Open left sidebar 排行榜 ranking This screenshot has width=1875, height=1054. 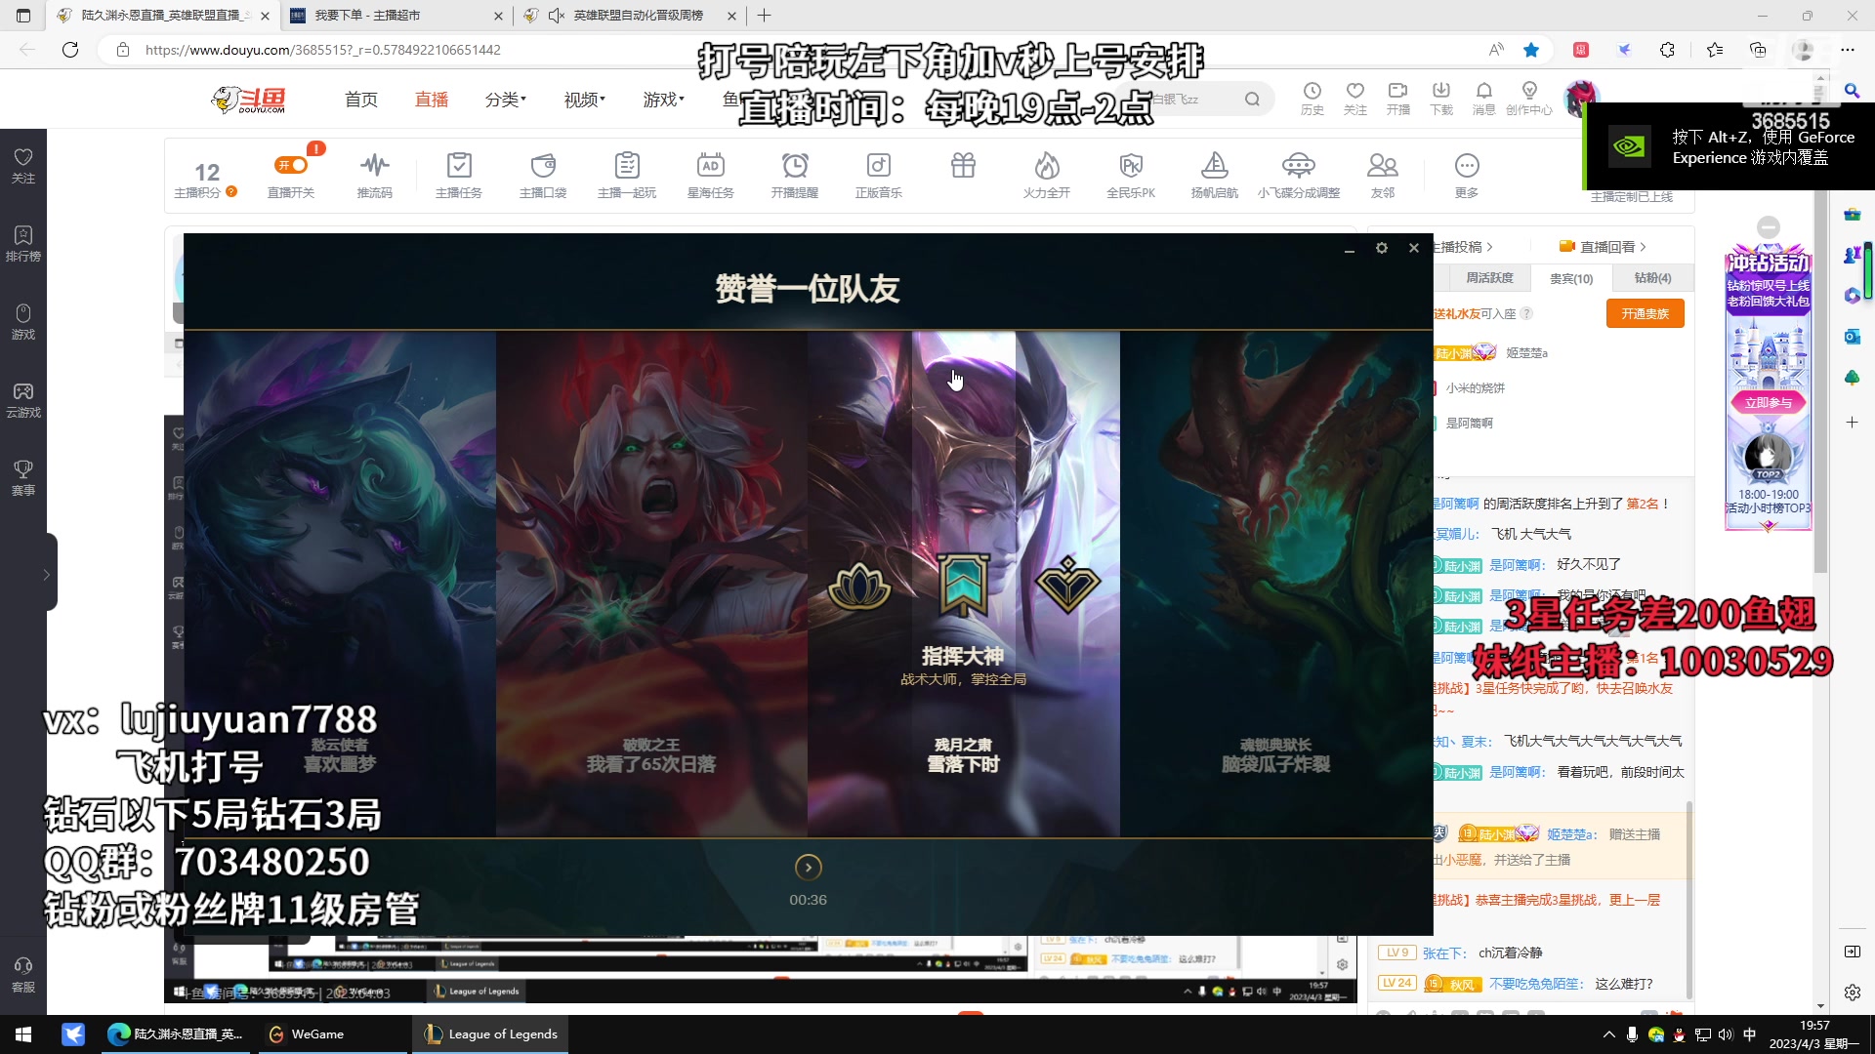click(x=23, y=243)
